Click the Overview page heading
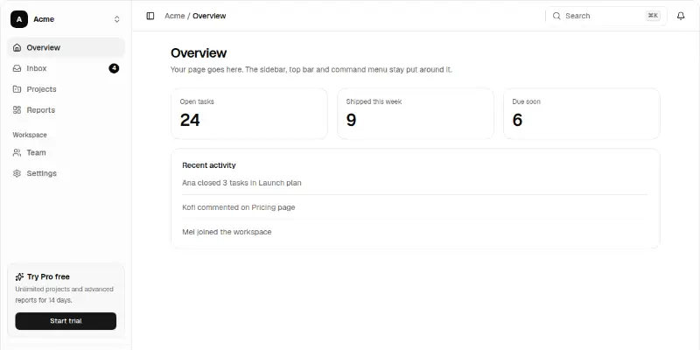Image resolution: width=700 pixels, height=350 pixels. pyautogui.click(x=199, y=52)
